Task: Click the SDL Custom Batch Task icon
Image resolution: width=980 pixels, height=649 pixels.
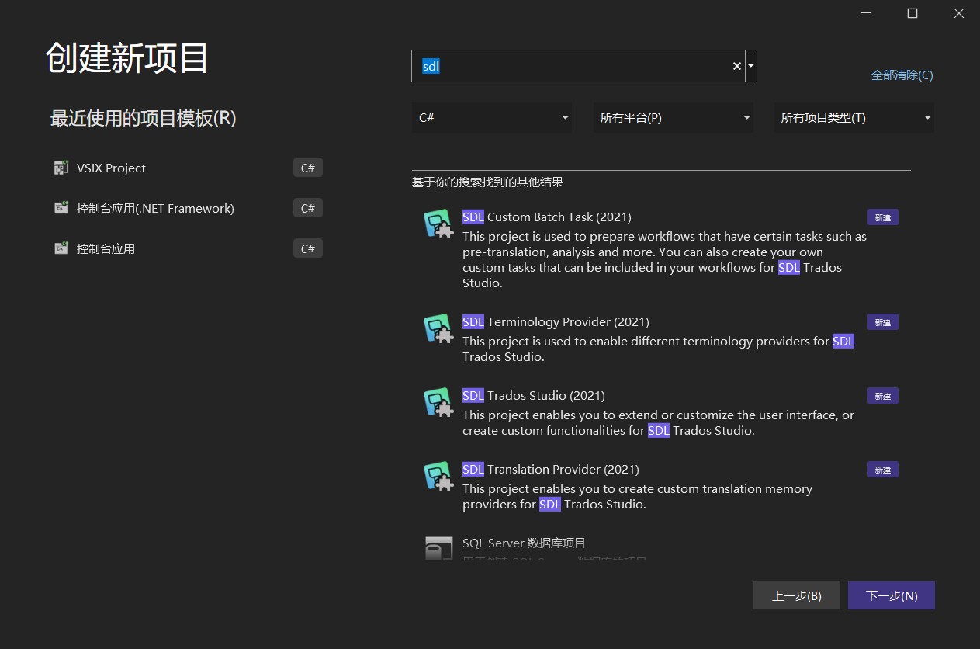Action: (x=438, y=224)
